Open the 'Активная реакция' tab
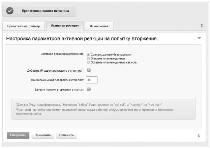210x148 pixels. coord(65,26)
